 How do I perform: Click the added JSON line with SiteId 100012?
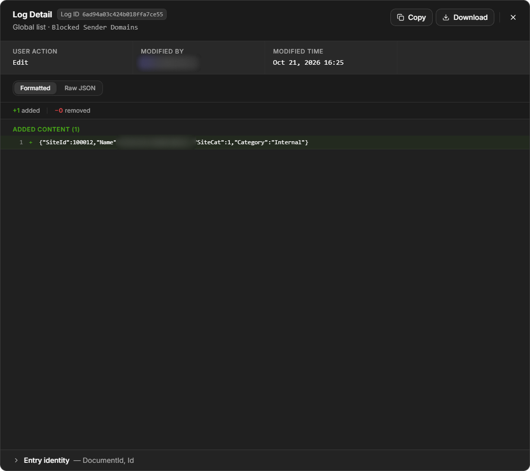coord(265,142)
